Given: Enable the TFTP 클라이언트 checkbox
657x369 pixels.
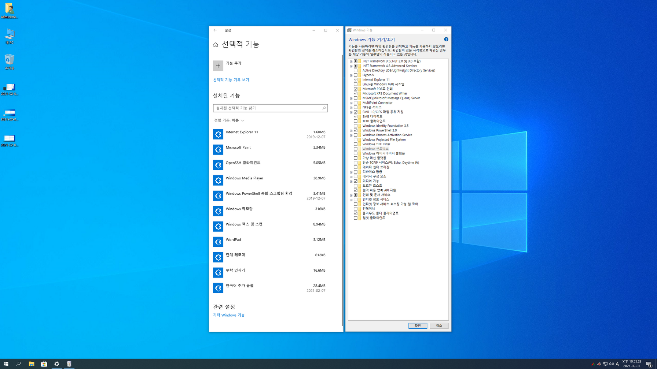Looking at the screenshot, I should pos(356,121).
